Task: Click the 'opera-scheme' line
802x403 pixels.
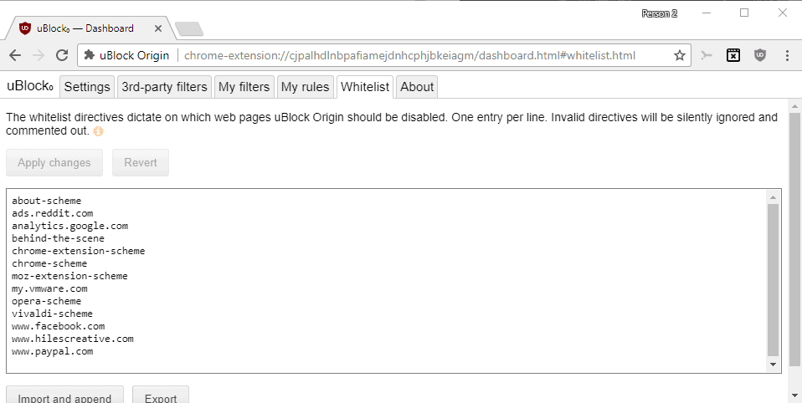Action: (x=47, y=301)
